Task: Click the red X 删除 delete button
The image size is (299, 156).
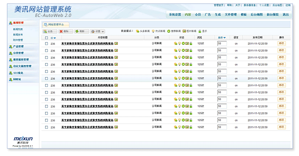Action: point(66,32)
